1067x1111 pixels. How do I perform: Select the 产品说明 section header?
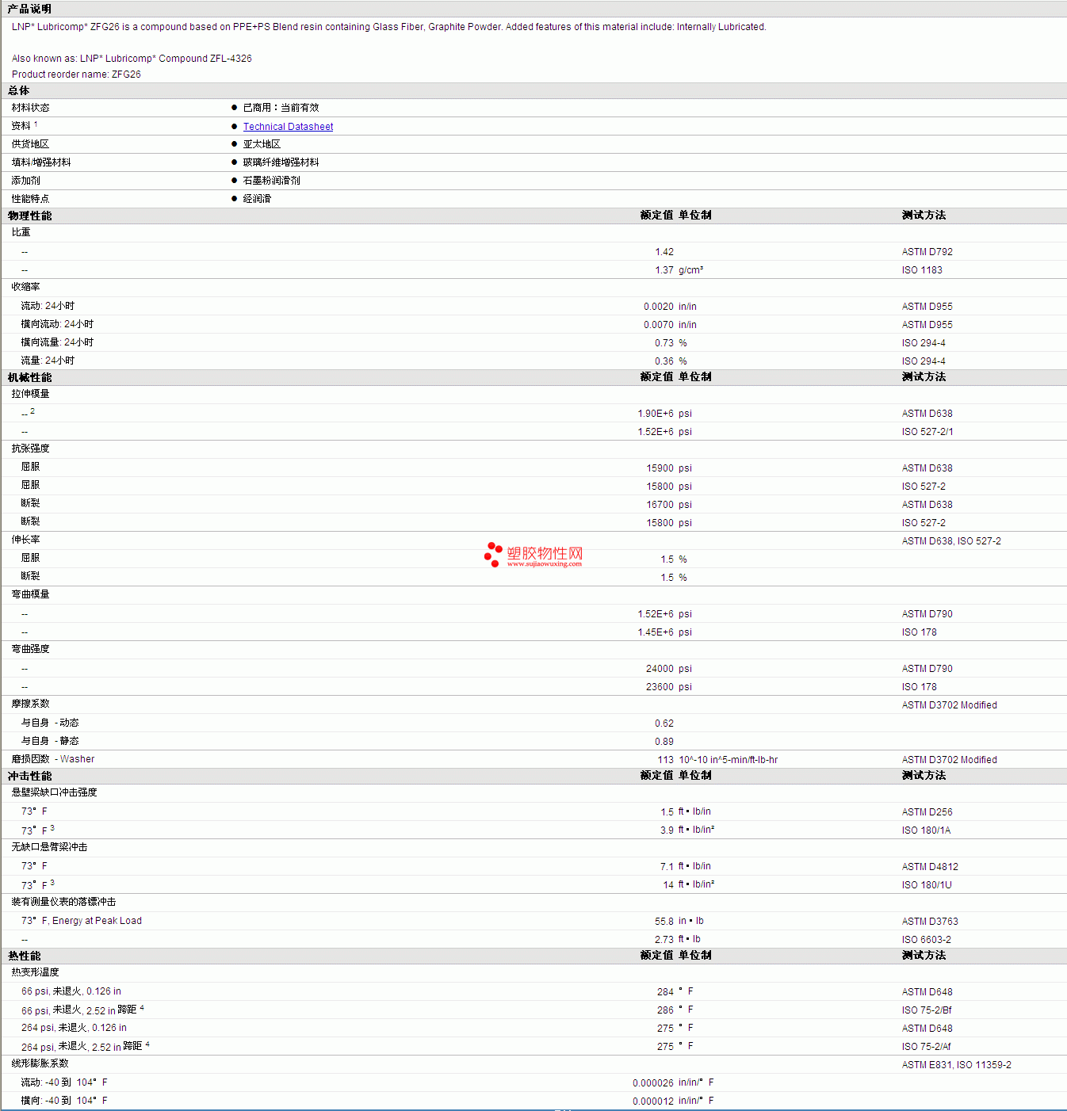pyautogui.click(x=29, y=9)
